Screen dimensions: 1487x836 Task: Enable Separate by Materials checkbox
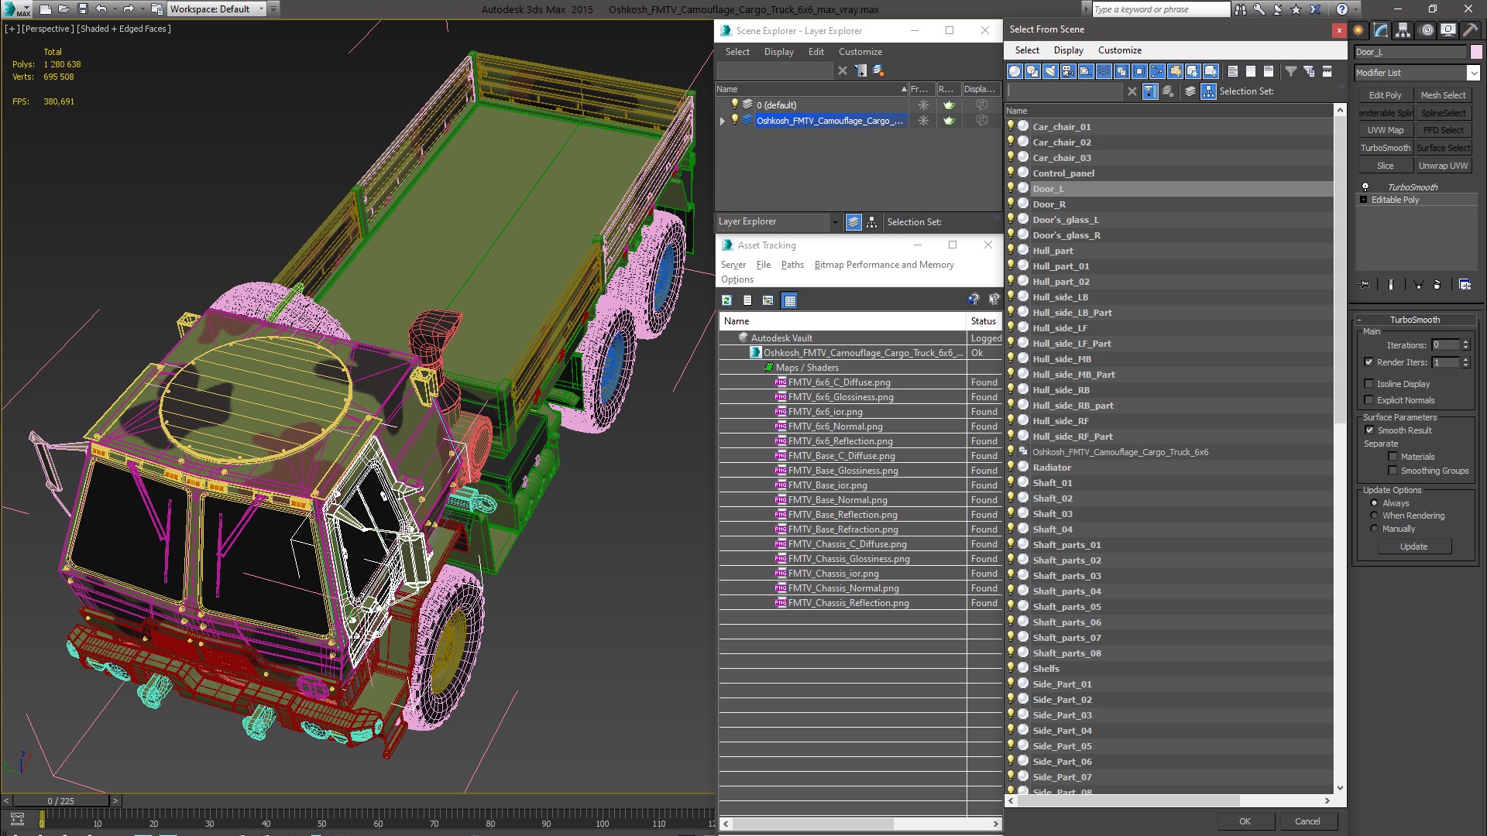click(x=1393, y=457)
